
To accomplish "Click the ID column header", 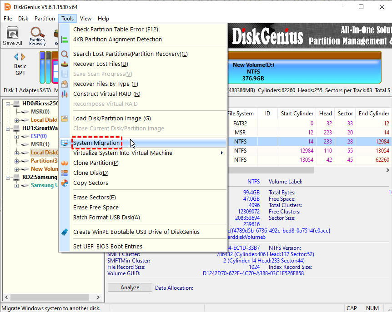I will click(x=267, y=114).
